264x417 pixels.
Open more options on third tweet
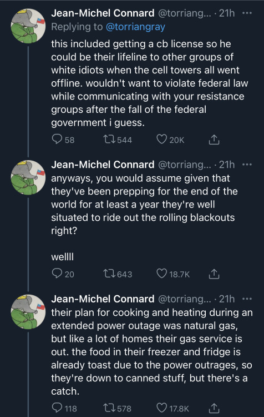point(247,299)
